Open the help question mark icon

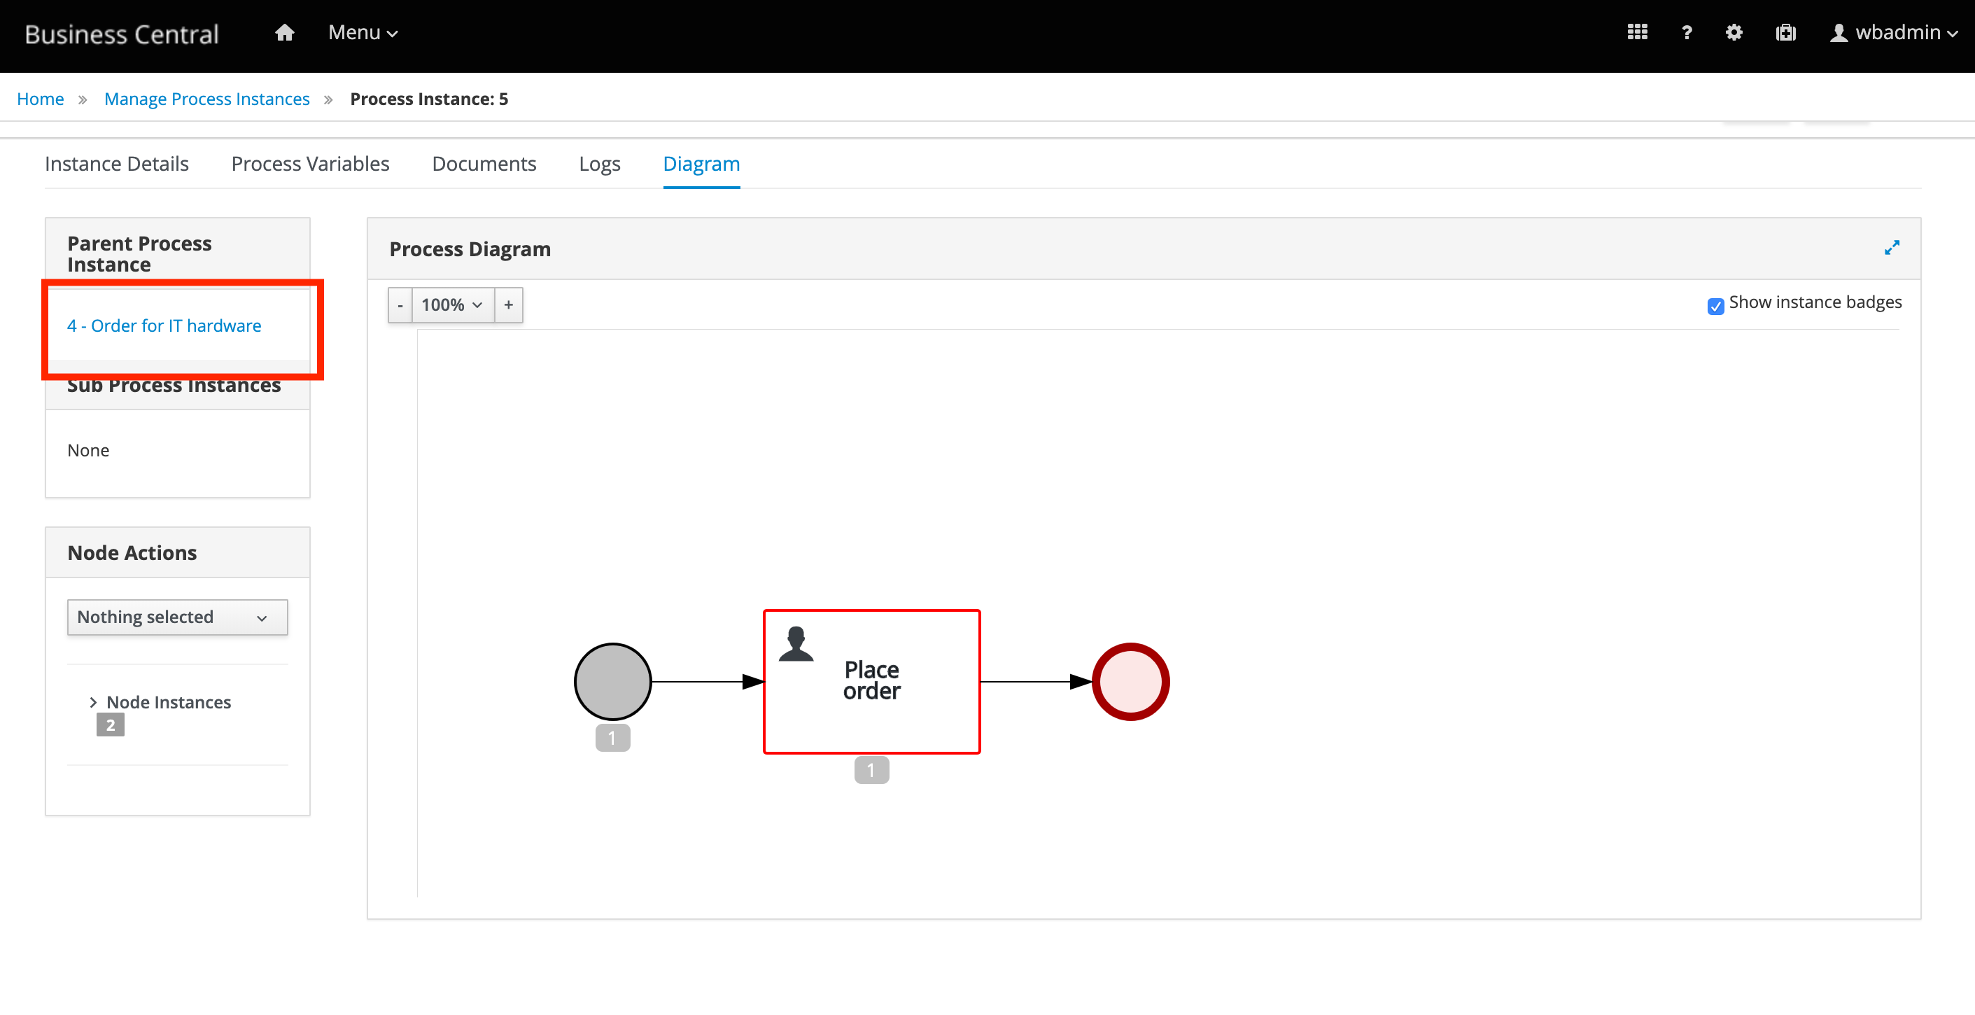[1686, 33]
